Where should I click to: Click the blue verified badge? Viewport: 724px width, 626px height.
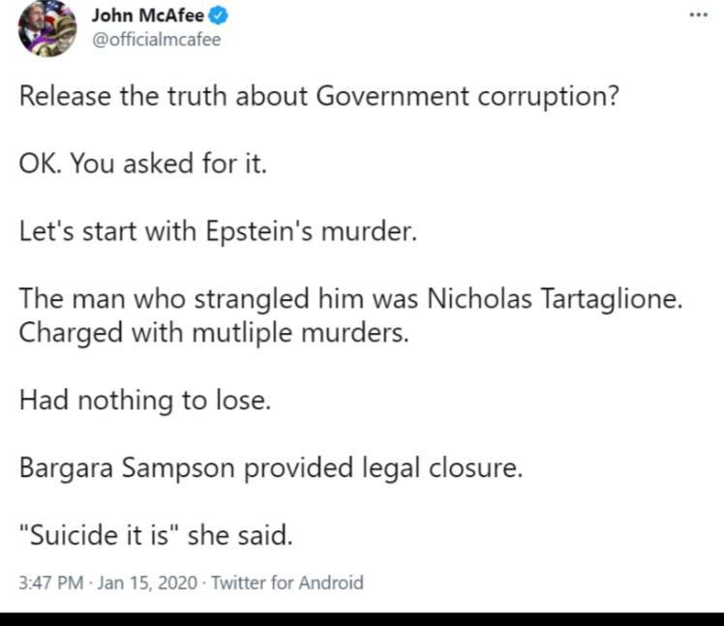220,15
